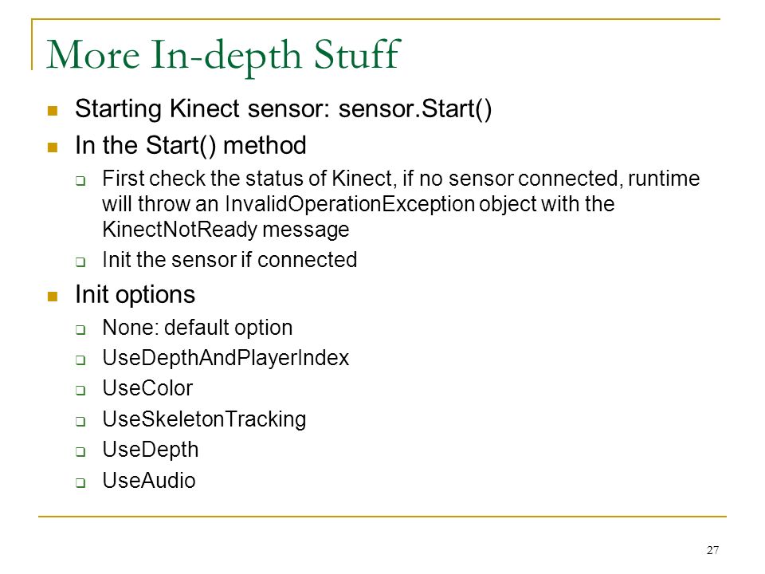This screenshot has width=765, height=574.
Task: Click the slide title 'More In-depth Stuff'
Action: 223,56
